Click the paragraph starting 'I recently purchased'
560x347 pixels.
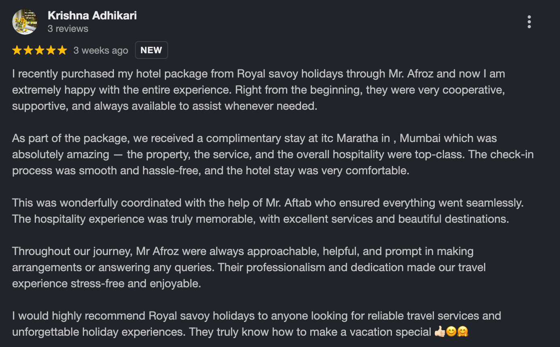[x=259, y=90]
